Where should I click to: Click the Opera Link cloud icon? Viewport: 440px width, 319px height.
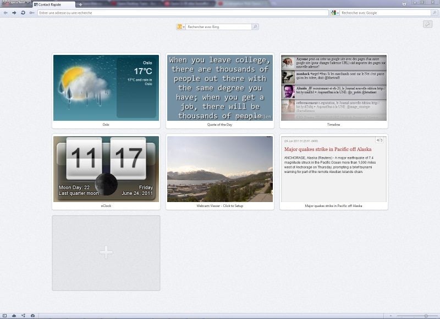14,316
